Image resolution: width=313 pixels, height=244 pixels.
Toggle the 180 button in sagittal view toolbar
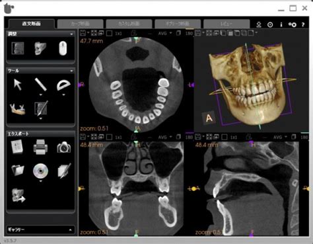304,137
